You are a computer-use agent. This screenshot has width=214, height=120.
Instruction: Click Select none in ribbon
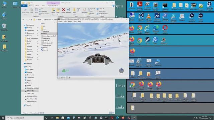coord(101,11)
